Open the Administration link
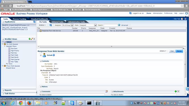This screenshot has width=189, height=106. coord(158,13)
